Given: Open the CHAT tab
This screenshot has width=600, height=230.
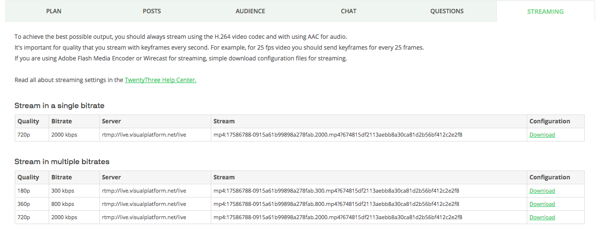Looking at the screenshot, I should 348,11.
